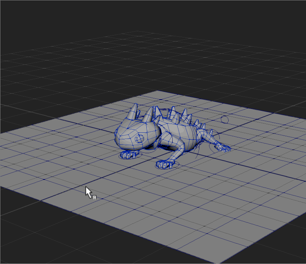Select the lizard's hind foot near the tail
This screenshot has width=306, height=264.
(x=223, y=147)
